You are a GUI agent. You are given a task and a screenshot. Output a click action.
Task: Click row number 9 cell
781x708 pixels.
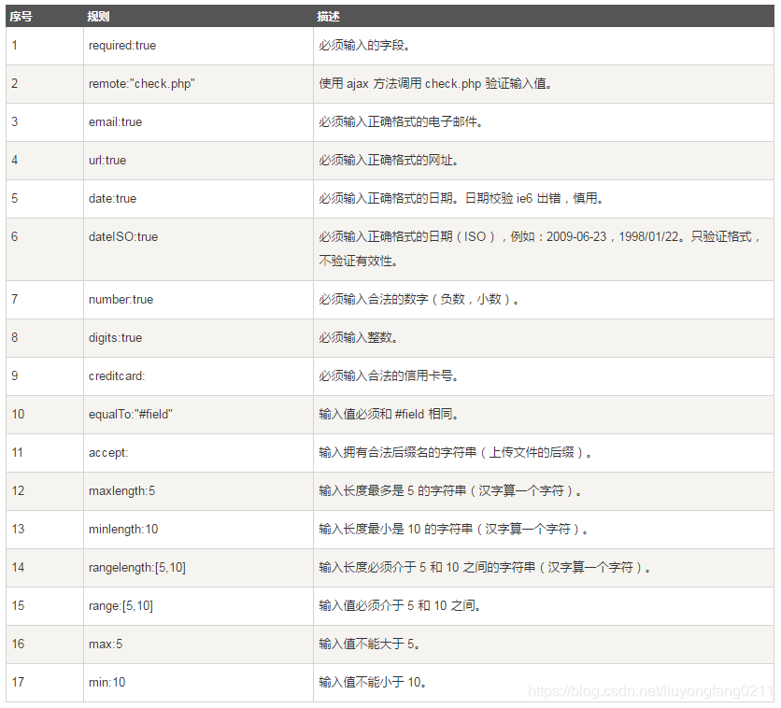[45, 376]
